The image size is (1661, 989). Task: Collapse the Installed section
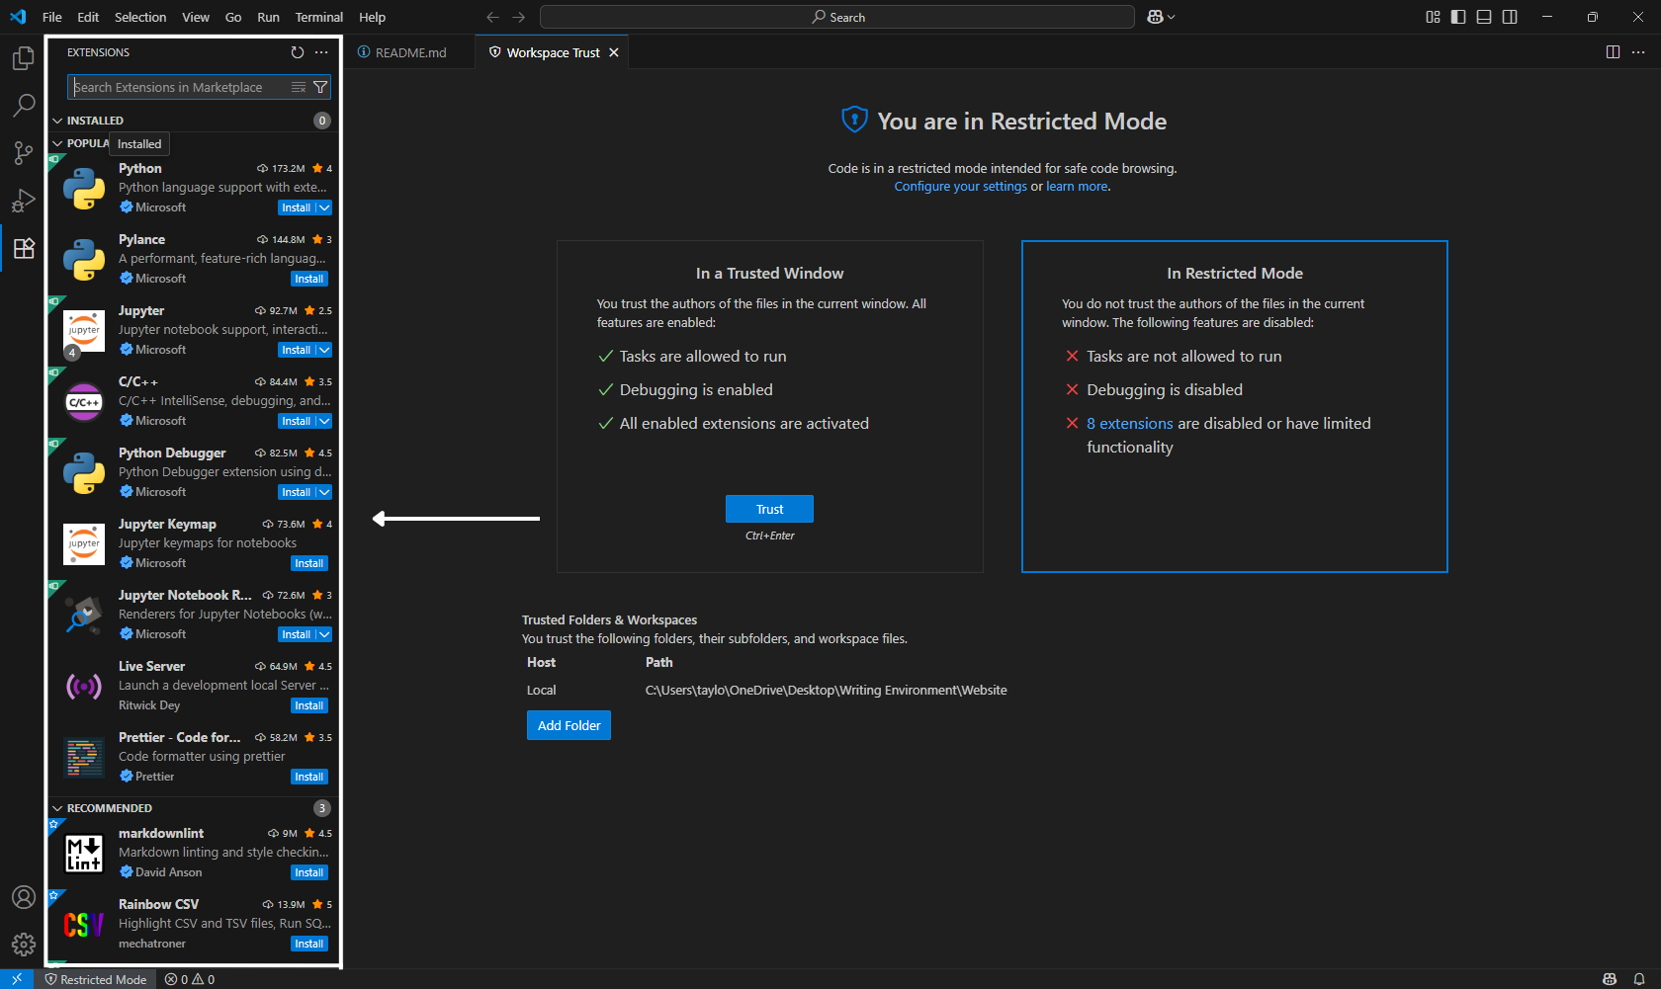[x=57, y=121]
